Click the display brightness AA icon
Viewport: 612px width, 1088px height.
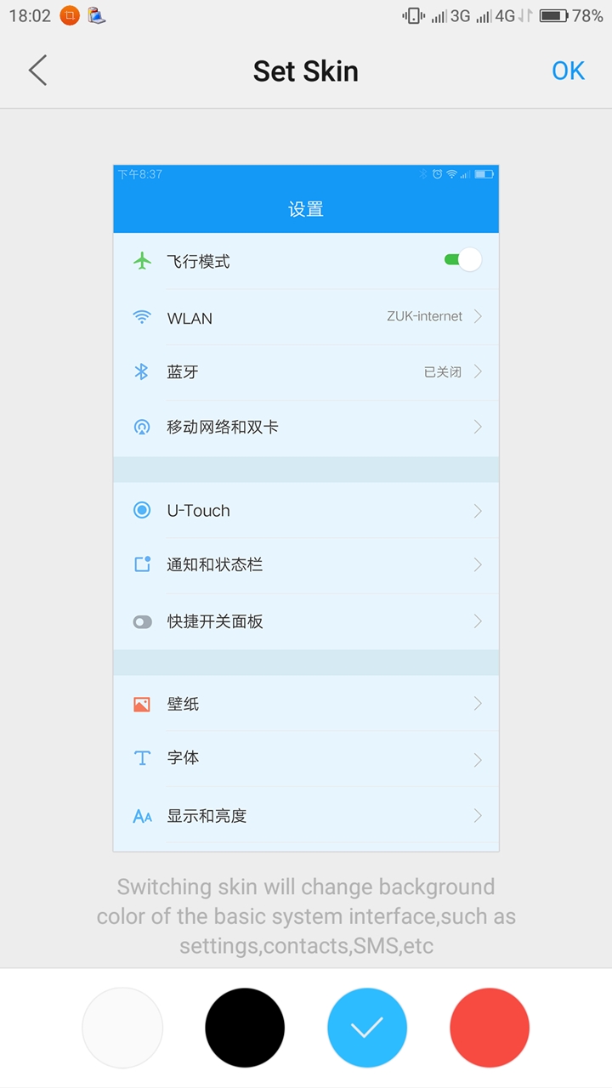coord(142,816)
